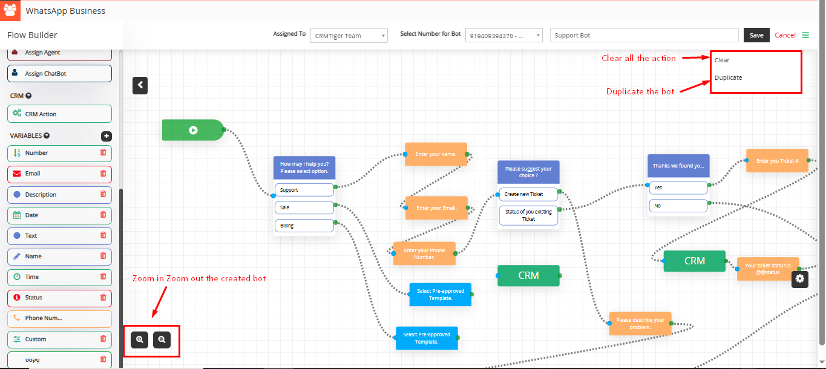Click the 'Please describe your problem.' node
The image size is (826, 369).
640,324
